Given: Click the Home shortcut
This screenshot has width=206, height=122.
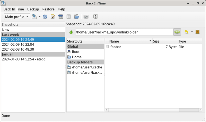Looking at the screenshot, I should [77, 57].
